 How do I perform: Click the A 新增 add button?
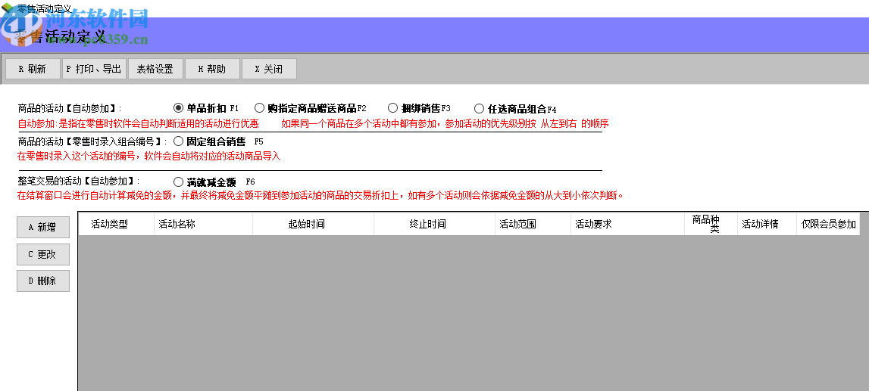point(43,228)
